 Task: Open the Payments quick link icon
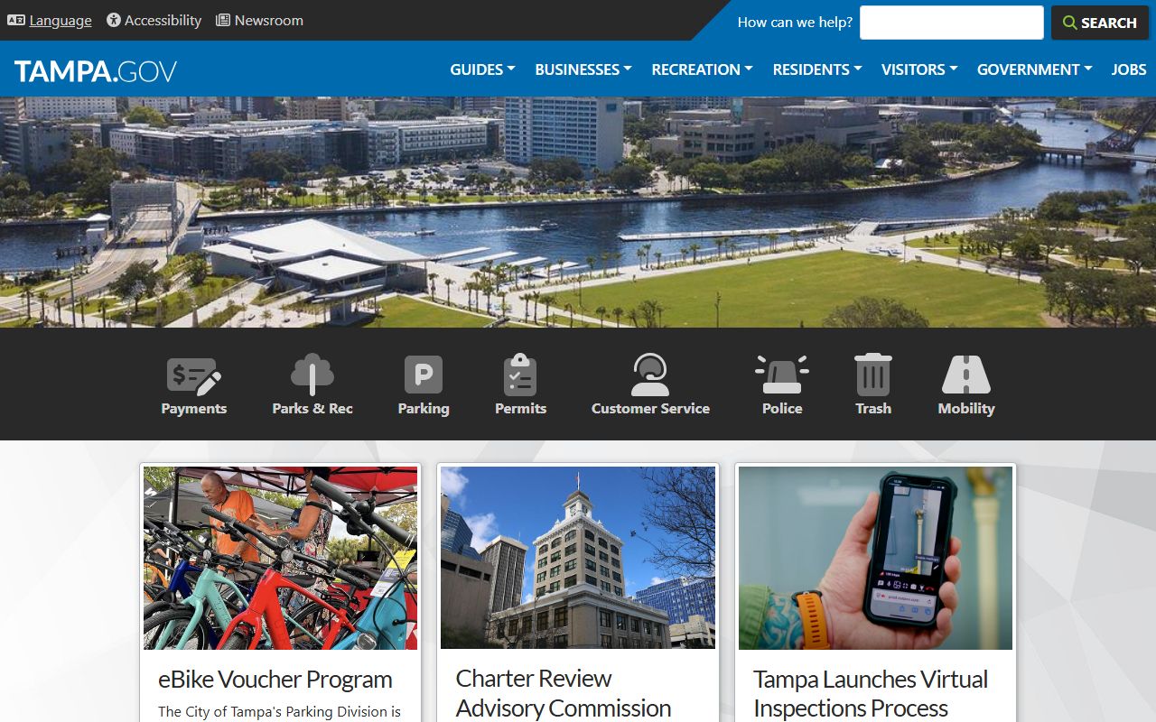pos(194,375)
